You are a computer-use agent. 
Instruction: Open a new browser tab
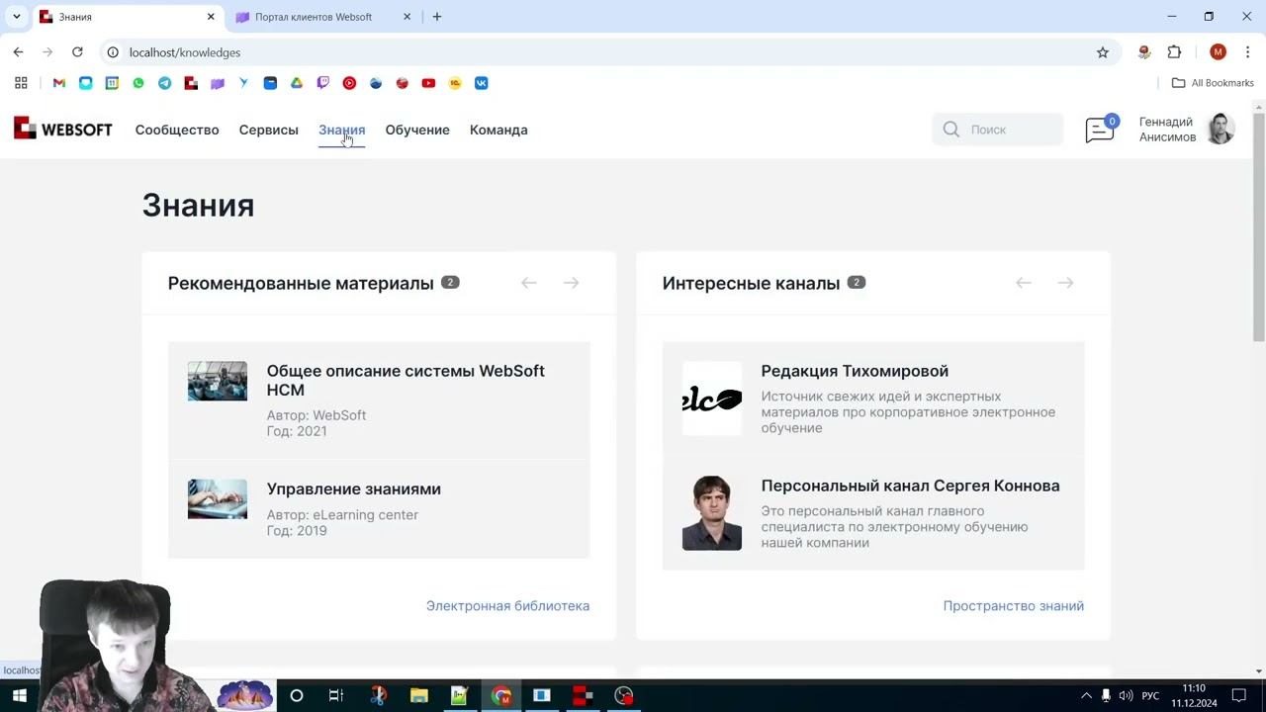[x=437, y=17]
